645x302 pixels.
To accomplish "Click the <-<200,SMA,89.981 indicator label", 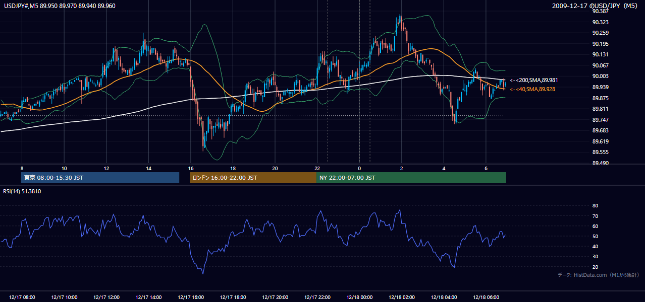I will tap(533, 80).
